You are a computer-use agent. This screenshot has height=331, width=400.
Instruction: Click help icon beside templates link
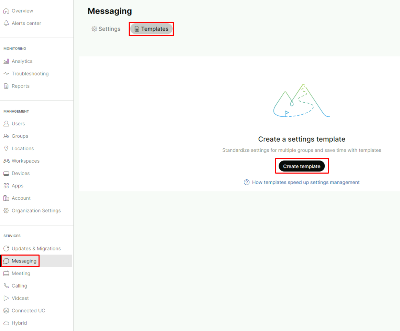(247, 183)
